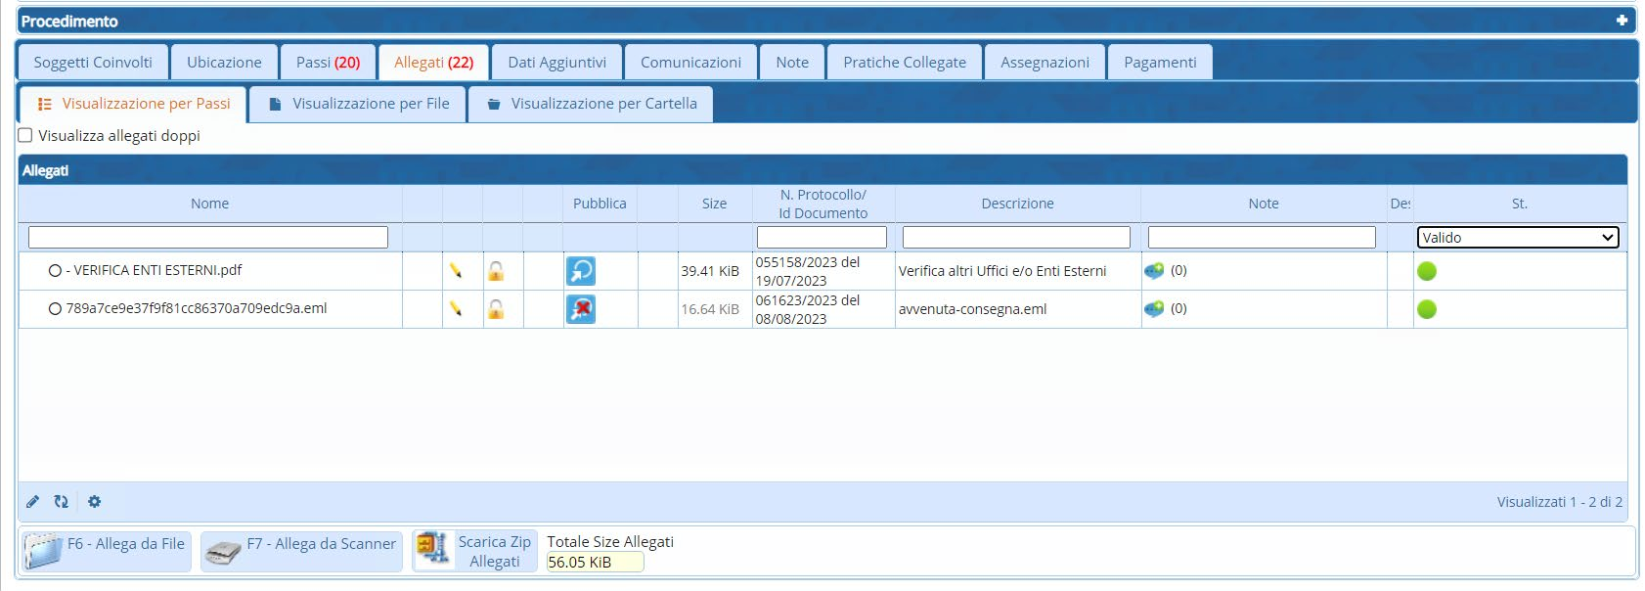Image resolution: width=1645 pixels, height=591 pixels.
Task: Open notes icon for Verifica altri Uffici row
Action: point(1154,271)
